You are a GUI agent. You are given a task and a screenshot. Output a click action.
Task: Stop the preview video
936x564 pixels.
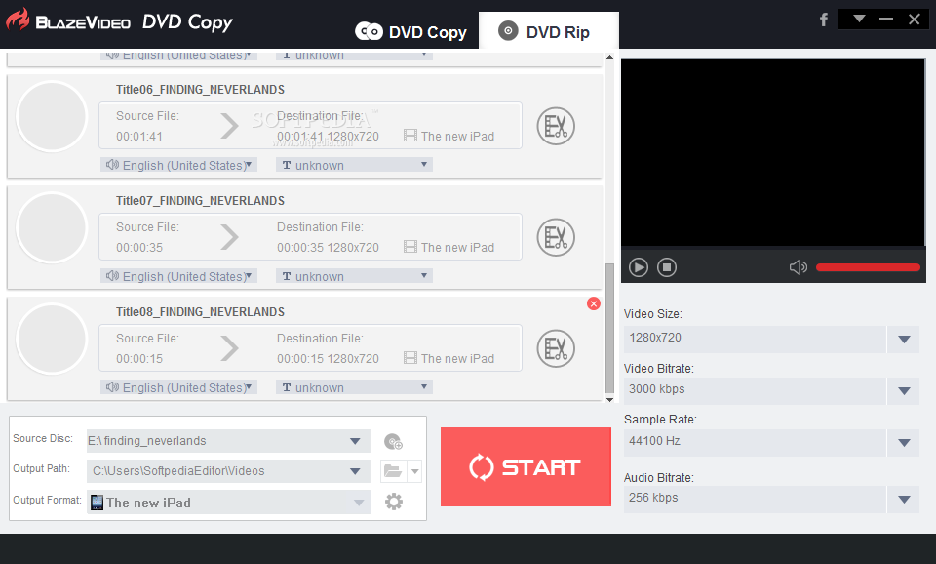pos(667,267)
